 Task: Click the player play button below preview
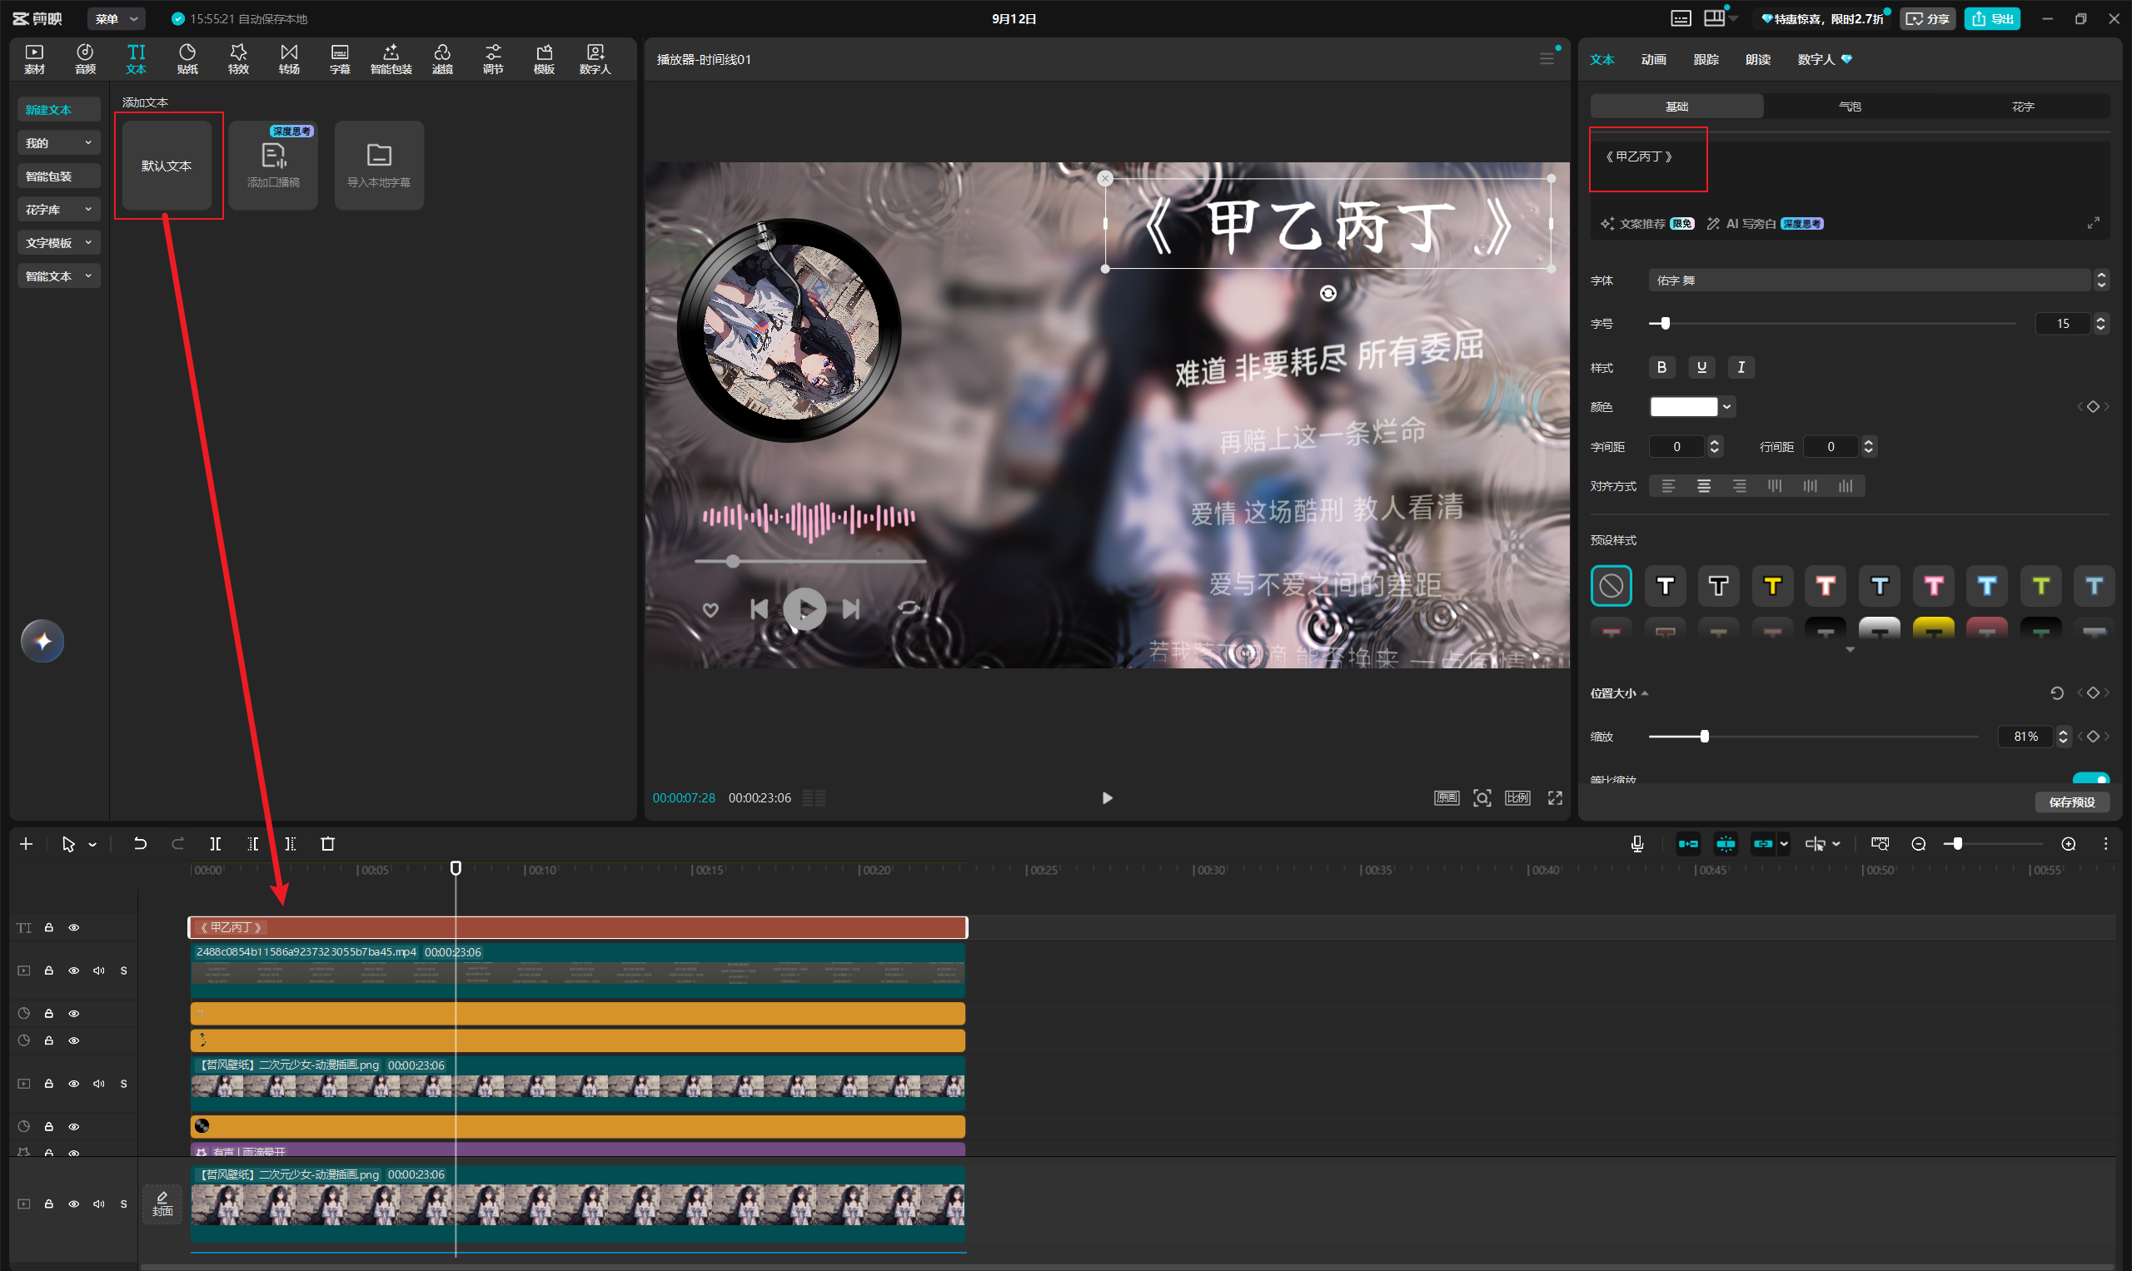coord(1107,797)
